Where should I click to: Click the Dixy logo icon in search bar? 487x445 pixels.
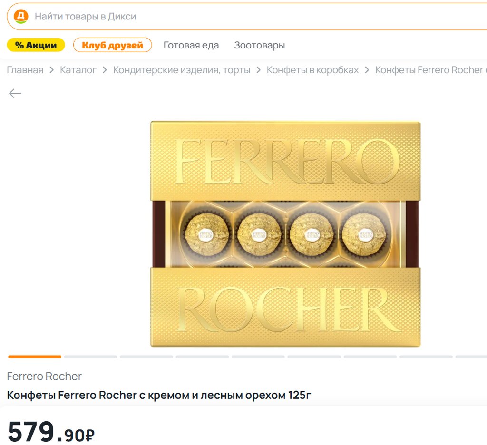click(x=21, y=16)
